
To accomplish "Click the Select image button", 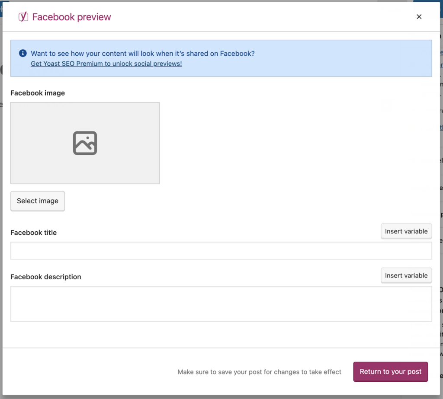I will coord(38,201).
